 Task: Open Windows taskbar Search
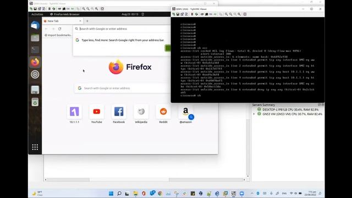point(119,194)
